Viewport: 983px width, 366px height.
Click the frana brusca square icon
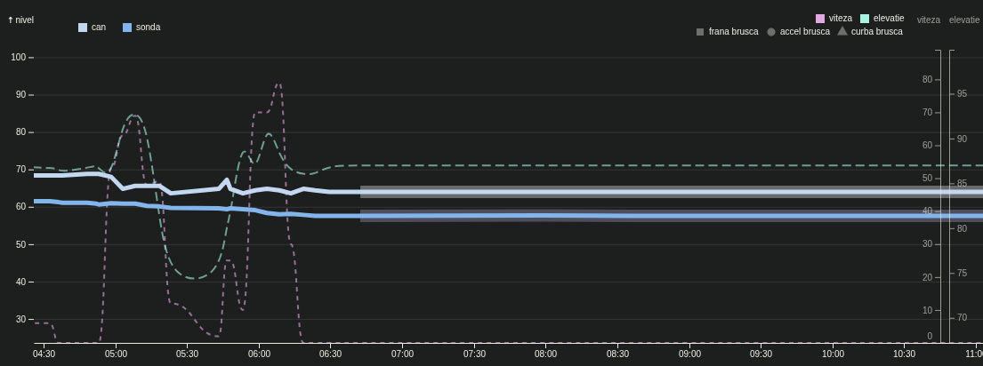tap(700, 32)
